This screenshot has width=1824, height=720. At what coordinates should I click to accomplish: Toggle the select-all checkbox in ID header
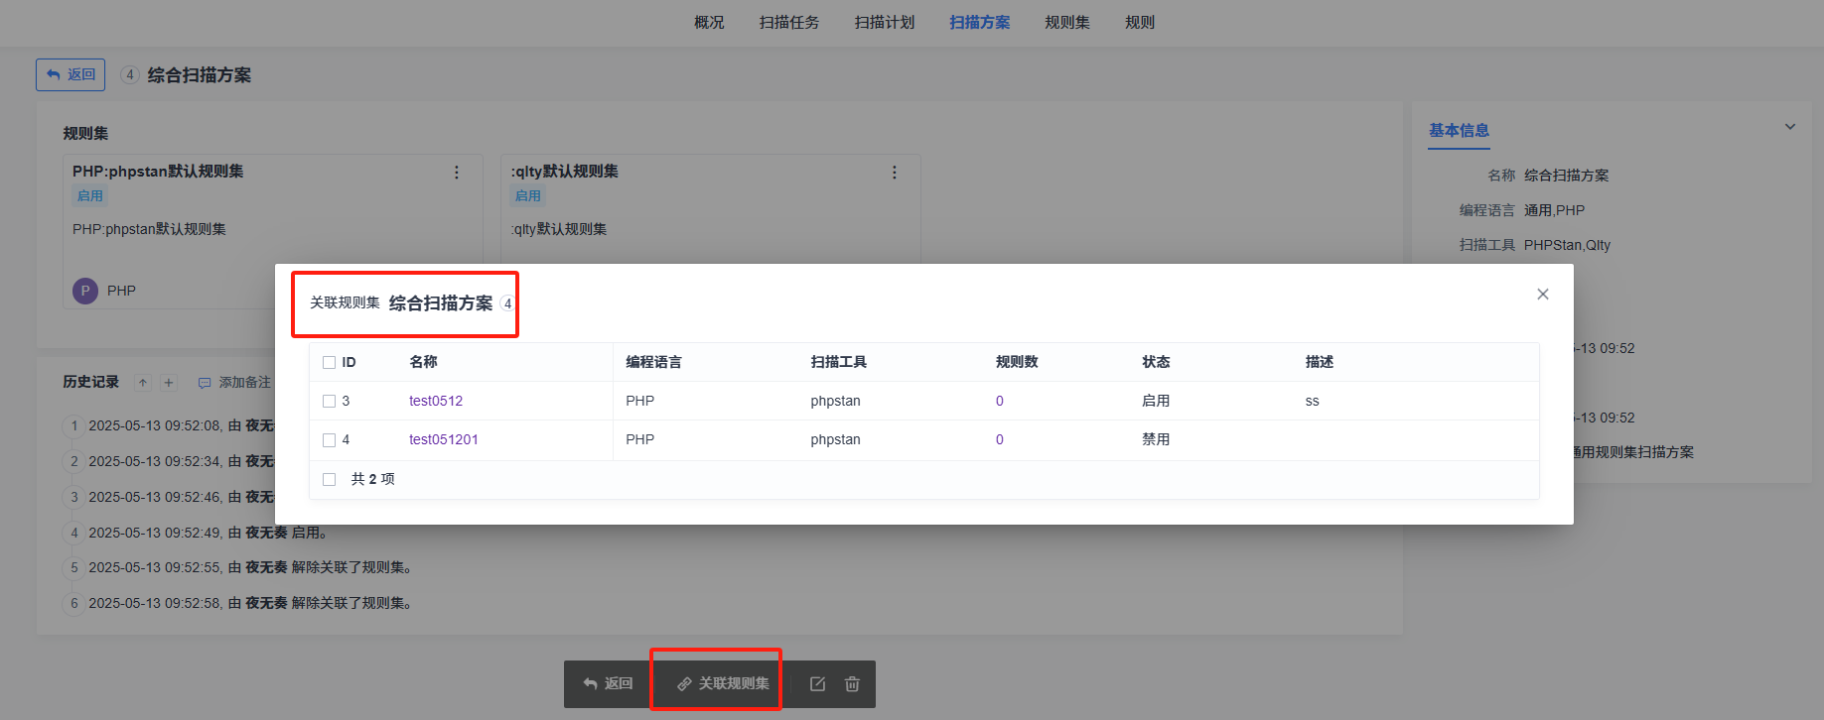pos(330,363)
